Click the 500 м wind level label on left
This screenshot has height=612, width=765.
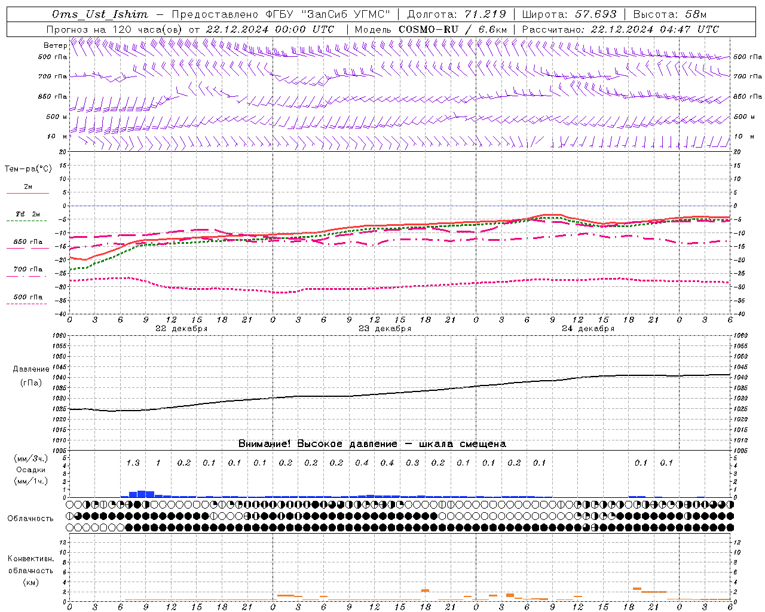pyautogui.click(x=57, y=117)
